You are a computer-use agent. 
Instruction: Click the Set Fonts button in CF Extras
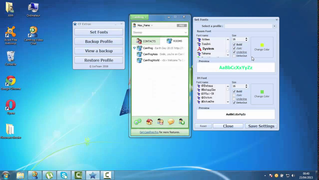point(99,32)
